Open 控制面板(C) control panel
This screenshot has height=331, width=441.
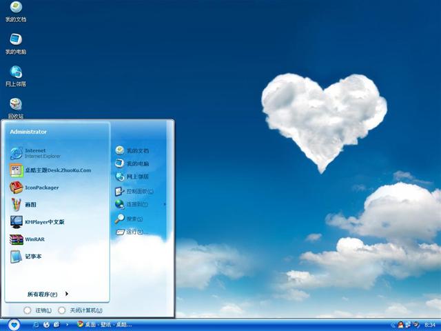pyautogui.click(x=134, y=192)
